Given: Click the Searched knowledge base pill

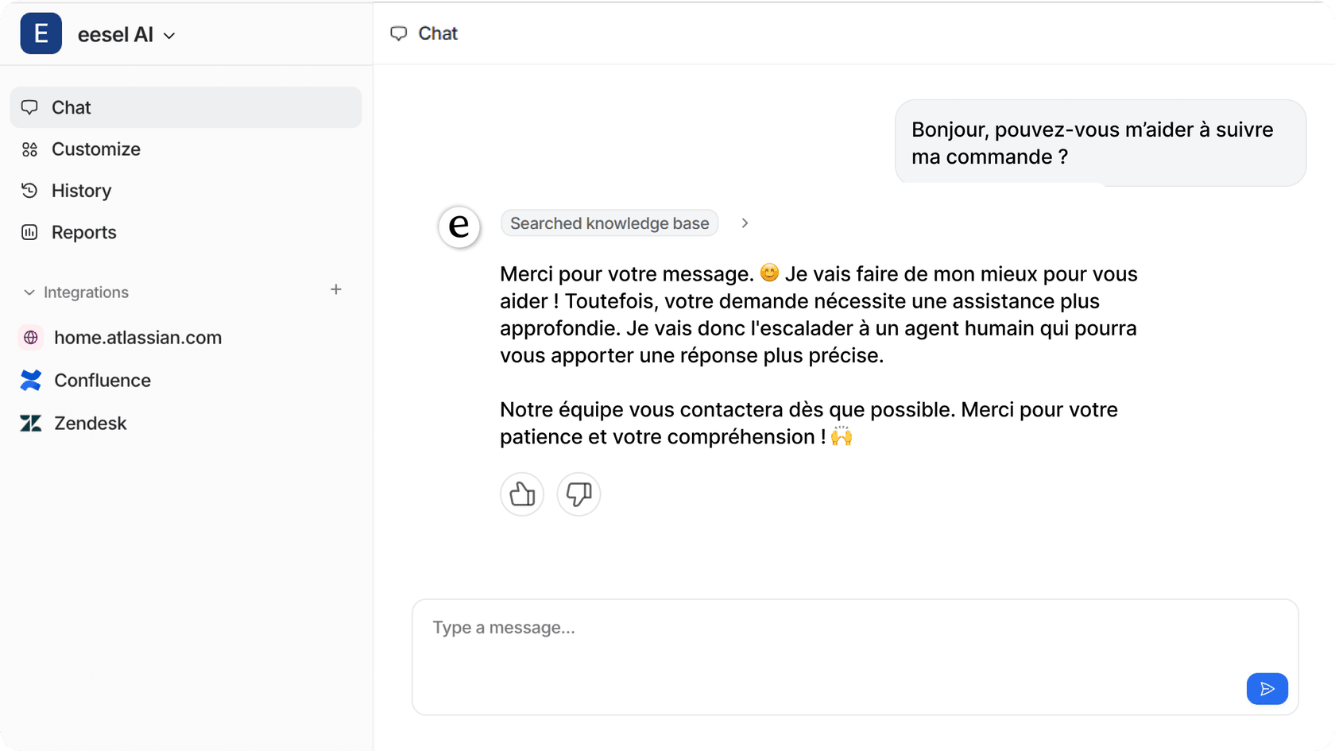Looking at the screenshot, I should (609, 223).
